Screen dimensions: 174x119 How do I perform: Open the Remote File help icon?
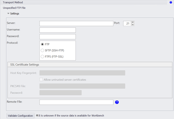pos(117,102)
